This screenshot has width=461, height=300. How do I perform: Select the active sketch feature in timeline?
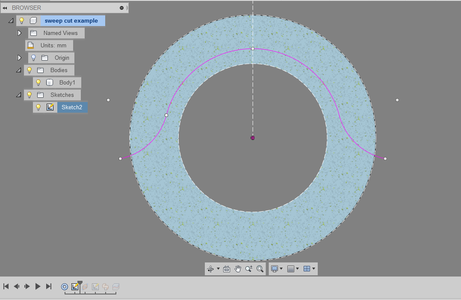point(75,286)
